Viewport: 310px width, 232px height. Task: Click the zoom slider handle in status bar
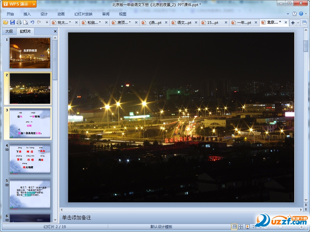point(280,227)
